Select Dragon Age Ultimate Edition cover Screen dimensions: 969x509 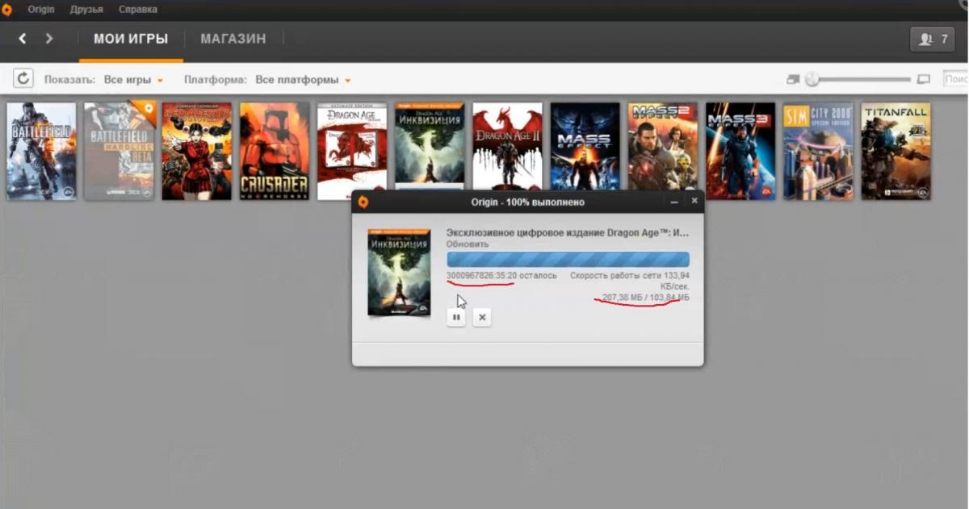(352, 151)
